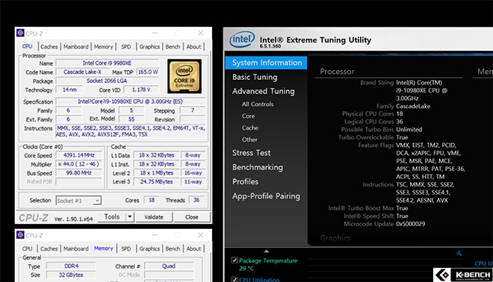This screenshot has height=282, width=493.
Task: Select Core under Advanced Tuning
Action: point(249,116)
